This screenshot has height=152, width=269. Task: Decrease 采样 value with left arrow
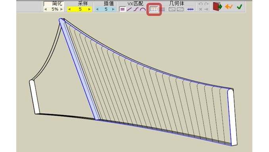(69, 9)
